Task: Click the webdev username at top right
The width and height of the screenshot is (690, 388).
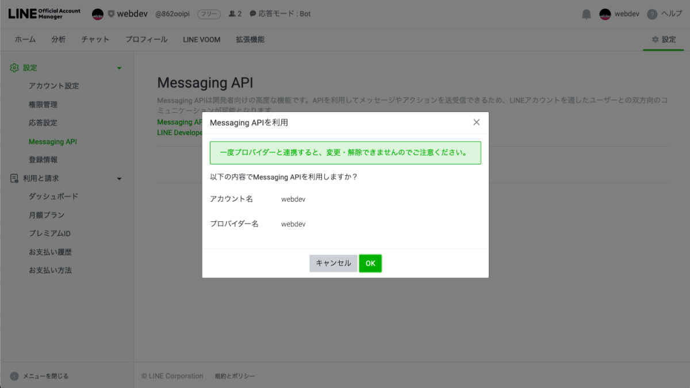Action: 626,14
